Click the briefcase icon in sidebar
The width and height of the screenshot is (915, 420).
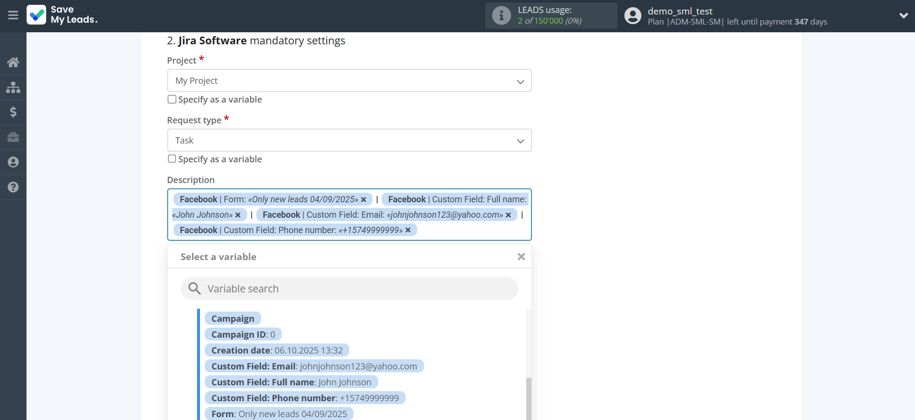pyautogui.click(x=13, y=137)
